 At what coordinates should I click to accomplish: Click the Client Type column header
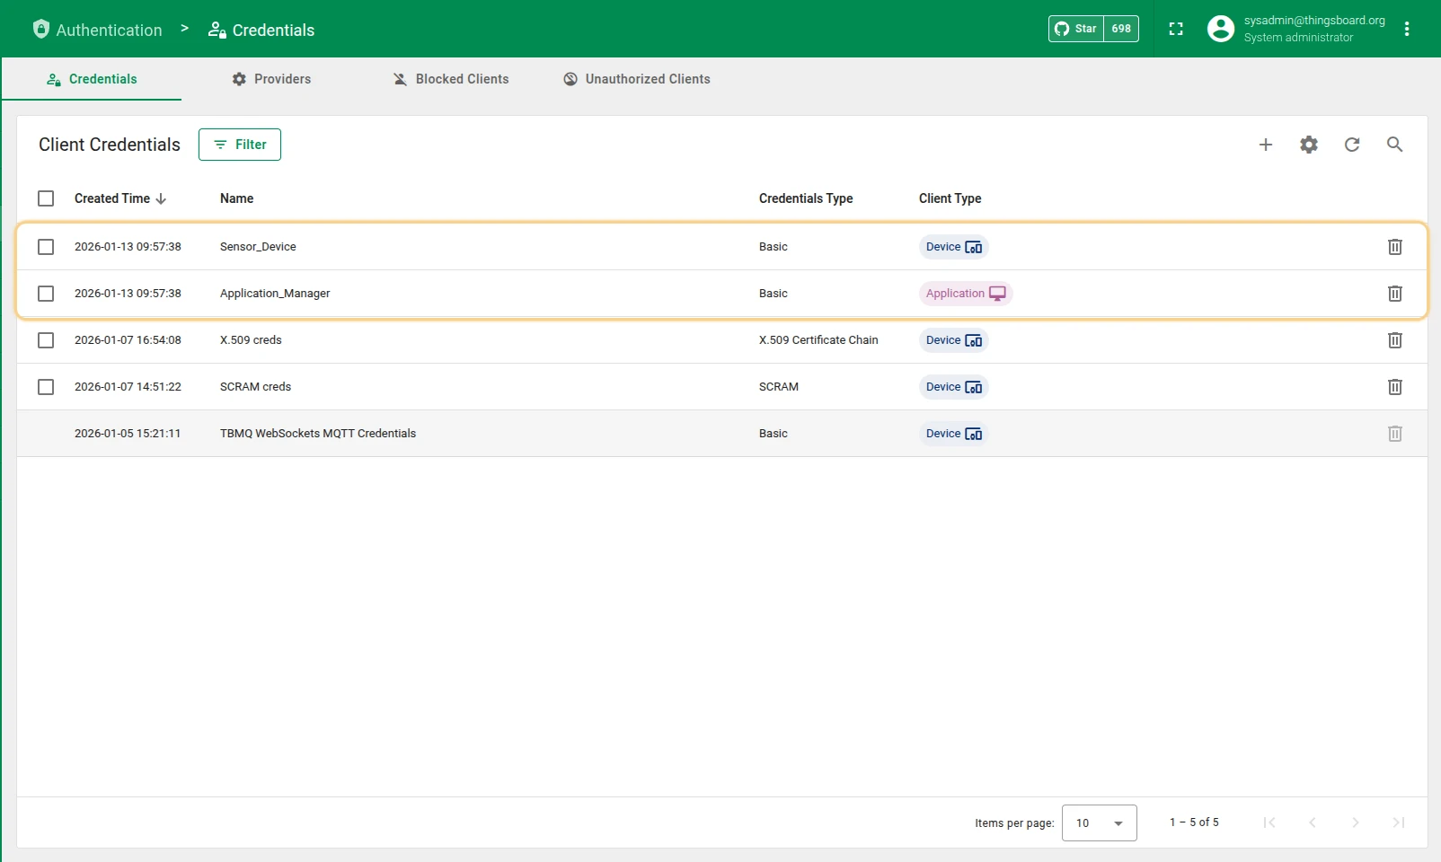click(950, 198)
